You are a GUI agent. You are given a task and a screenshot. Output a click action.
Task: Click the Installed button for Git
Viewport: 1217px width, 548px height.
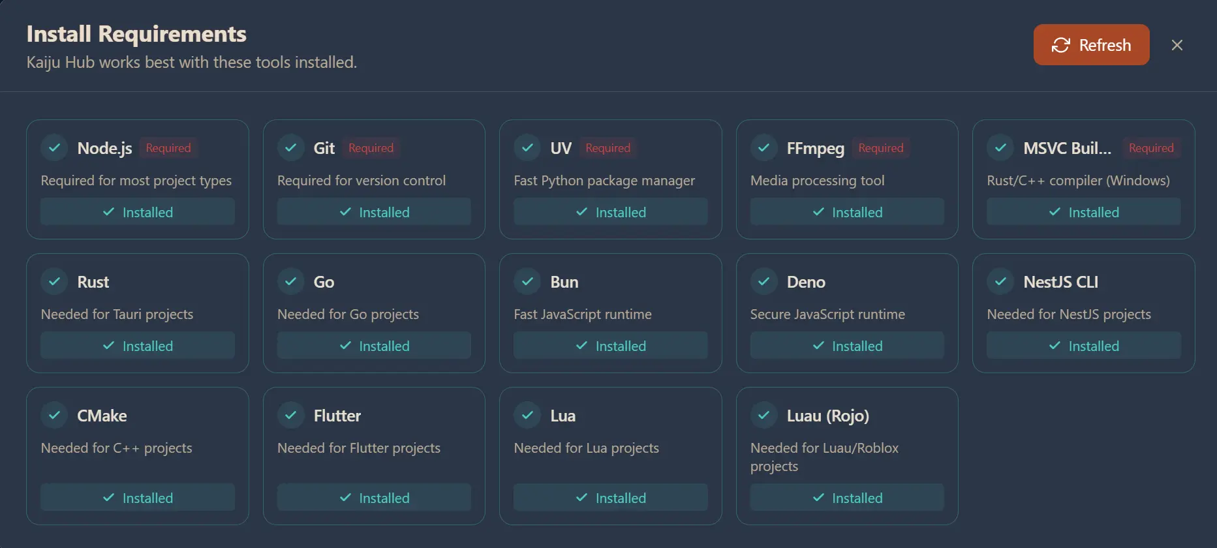pyautogui.click(x=374, y=212)
